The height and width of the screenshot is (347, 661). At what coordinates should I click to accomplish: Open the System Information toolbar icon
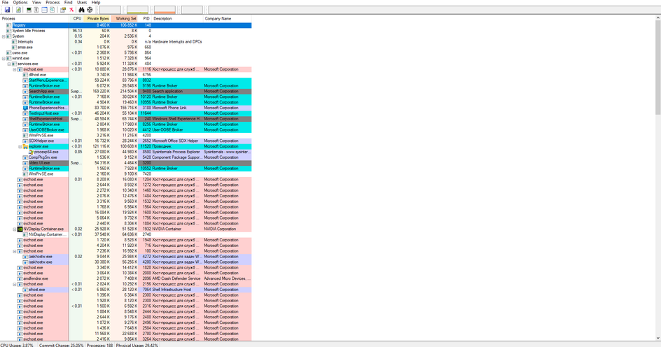click(29, 10)
